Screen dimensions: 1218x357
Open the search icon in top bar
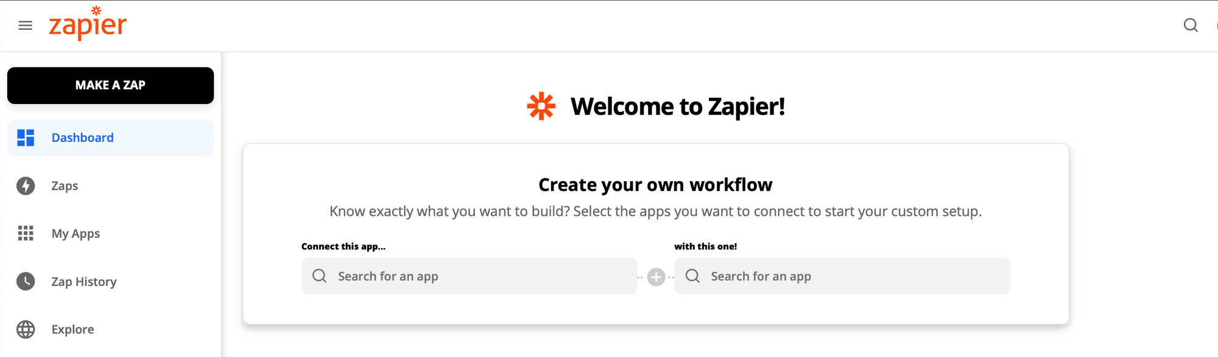(x=1190, y=26)
